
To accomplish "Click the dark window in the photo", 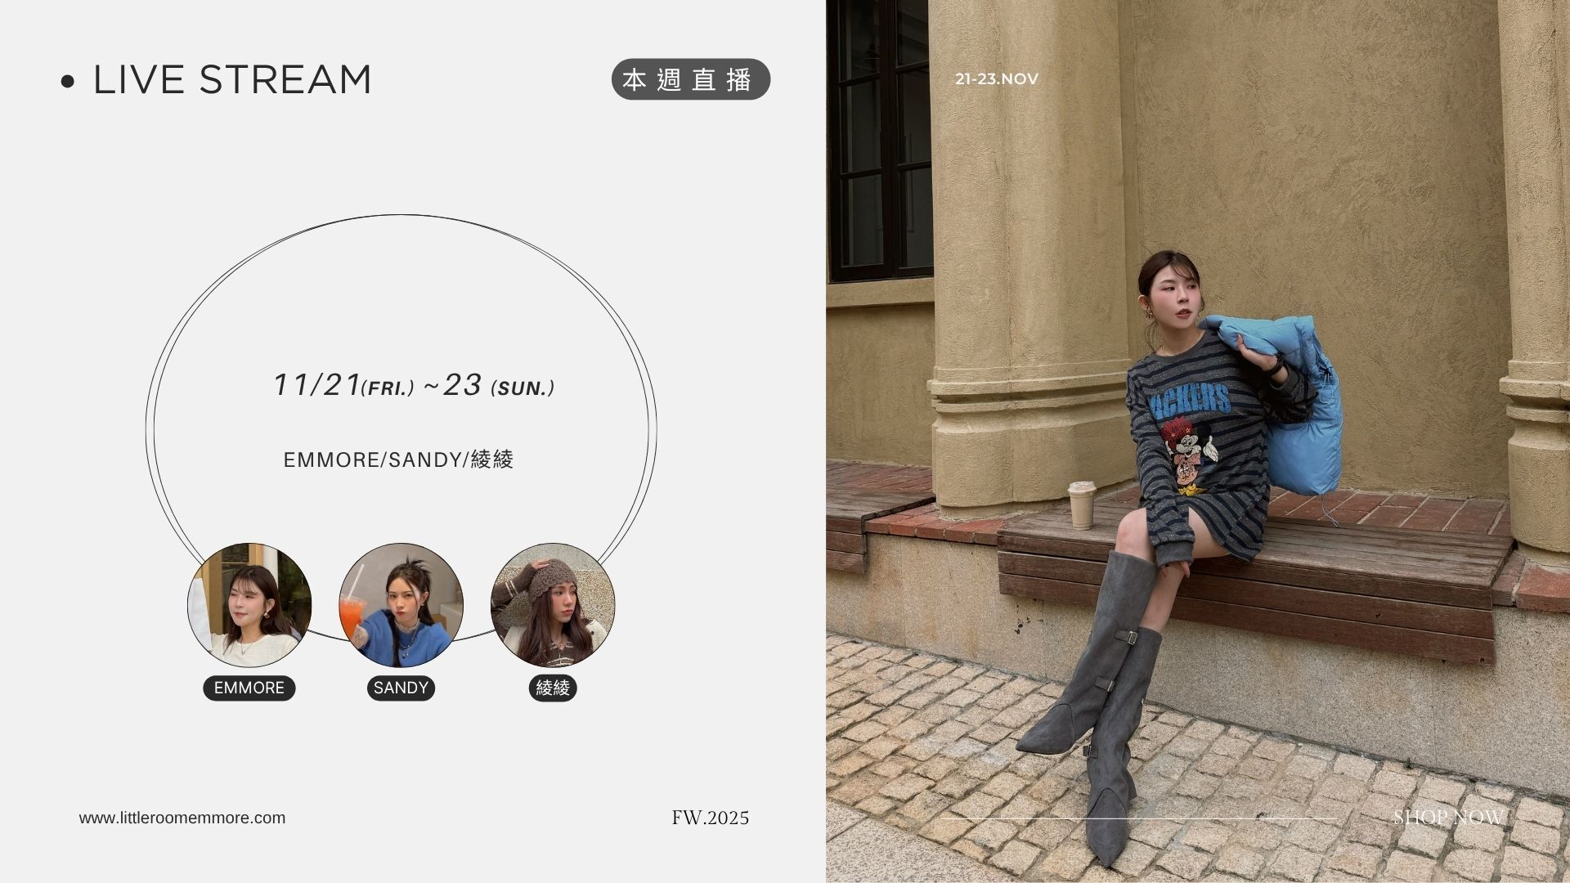I will coord(879,139).
